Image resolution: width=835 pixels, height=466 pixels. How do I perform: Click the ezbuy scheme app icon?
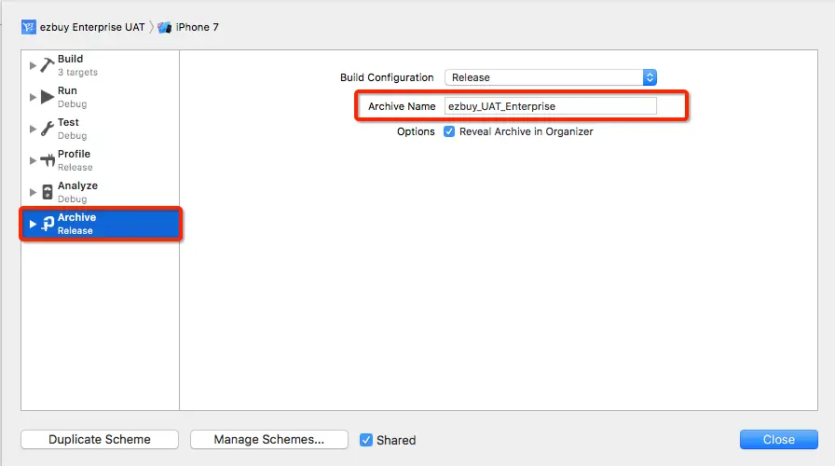click(x=29, y=27)
